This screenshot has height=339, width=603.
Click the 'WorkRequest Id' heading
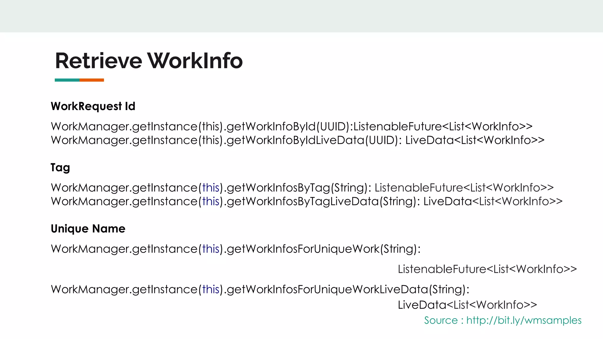(x=93, y=106)
